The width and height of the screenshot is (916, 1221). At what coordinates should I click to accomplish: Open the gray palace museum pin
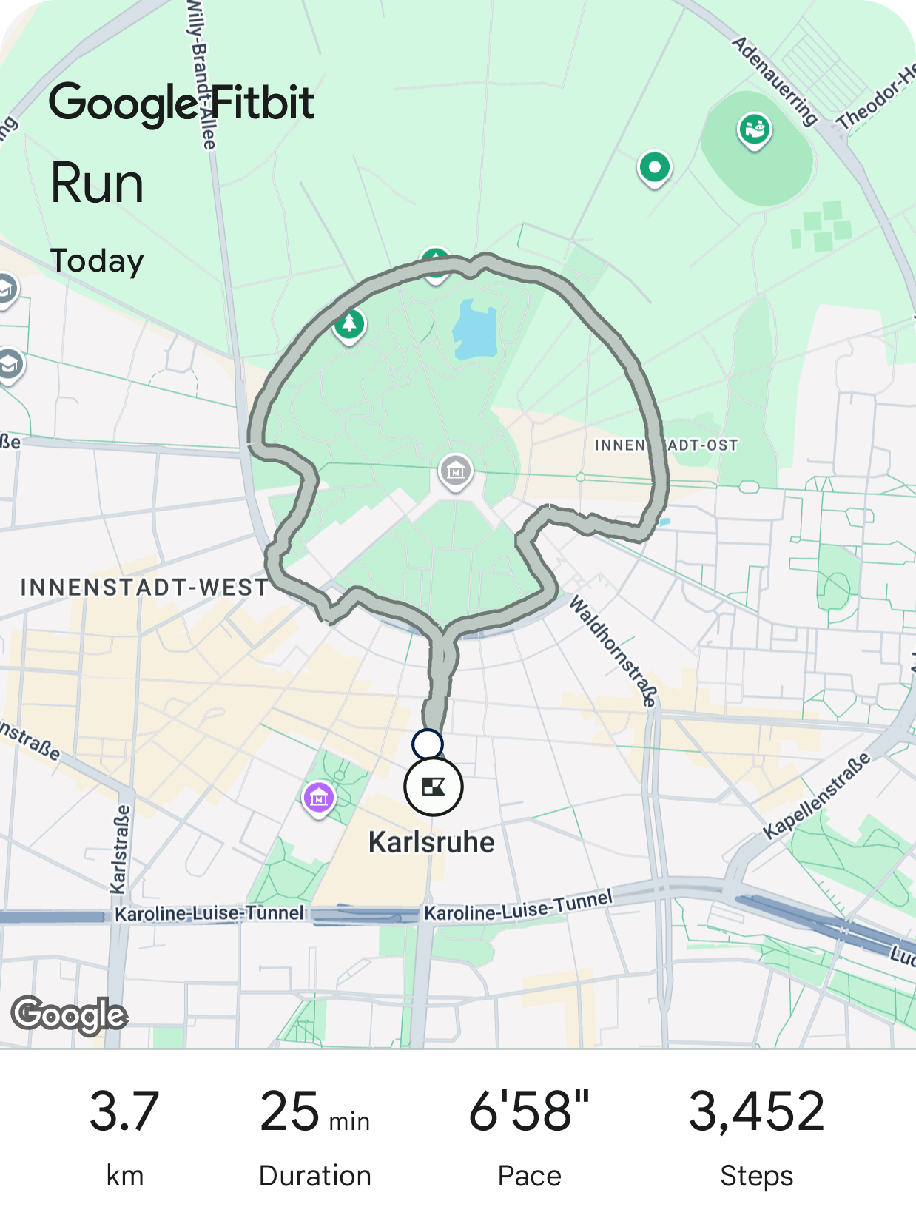(x=455, y=471)
